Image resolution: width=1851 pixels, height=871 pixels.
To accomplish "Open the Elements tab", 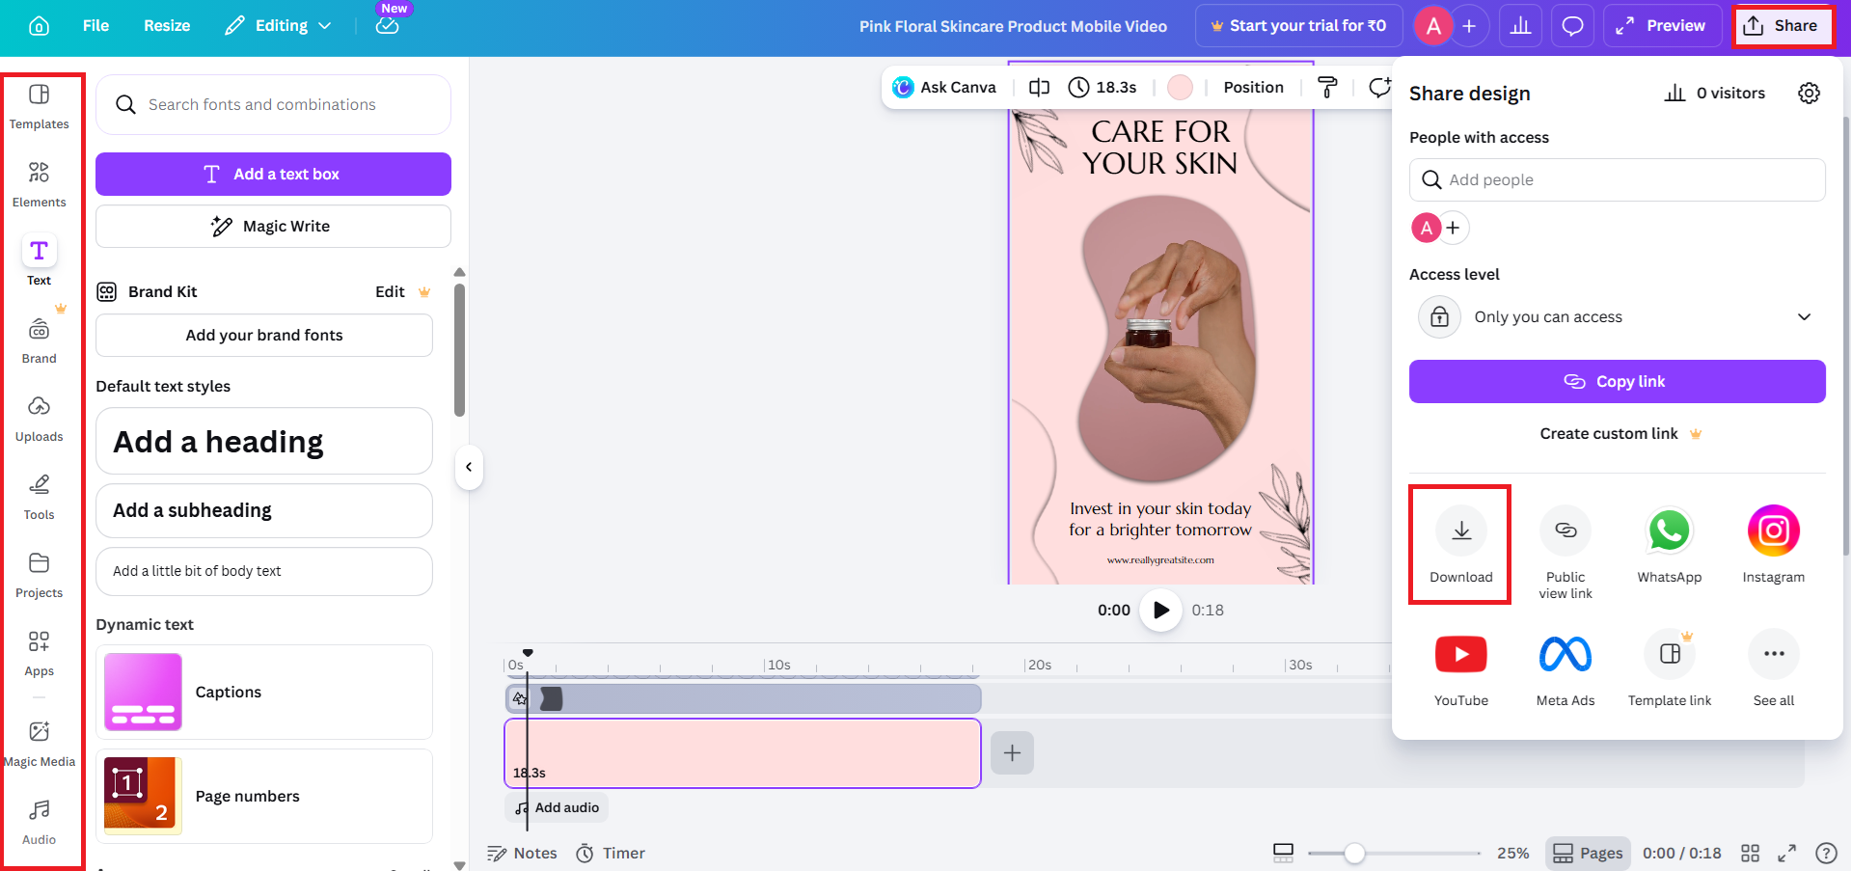I will coord(40,184).
